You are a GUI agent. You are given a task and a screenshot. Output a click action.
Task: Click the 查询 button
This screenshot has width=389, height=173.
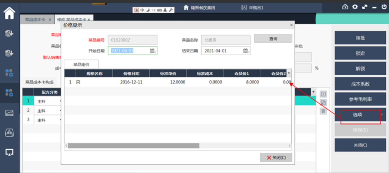pyautogui.click(x=273, y=39)
